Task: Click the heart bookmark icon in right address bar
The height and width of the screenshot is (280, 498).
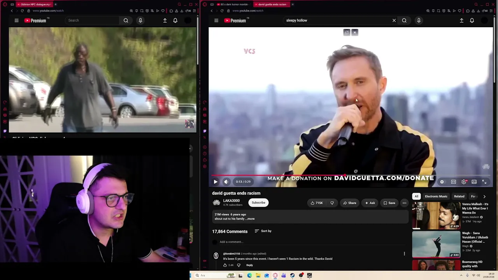Action: click(459, 10)
